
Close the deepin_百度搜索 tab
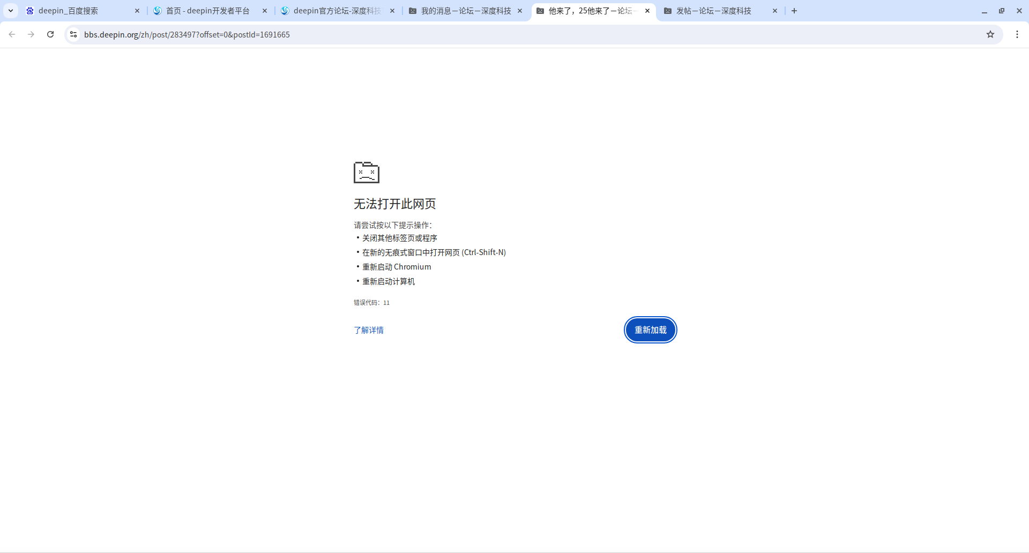coord(137,11)
